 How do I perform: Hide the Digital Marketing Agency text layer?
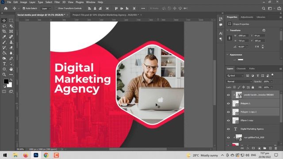(x=228, y=129)
